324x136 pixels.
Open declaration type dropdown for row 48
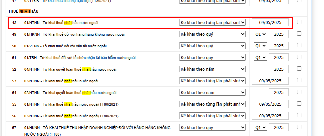pos(212,22)
